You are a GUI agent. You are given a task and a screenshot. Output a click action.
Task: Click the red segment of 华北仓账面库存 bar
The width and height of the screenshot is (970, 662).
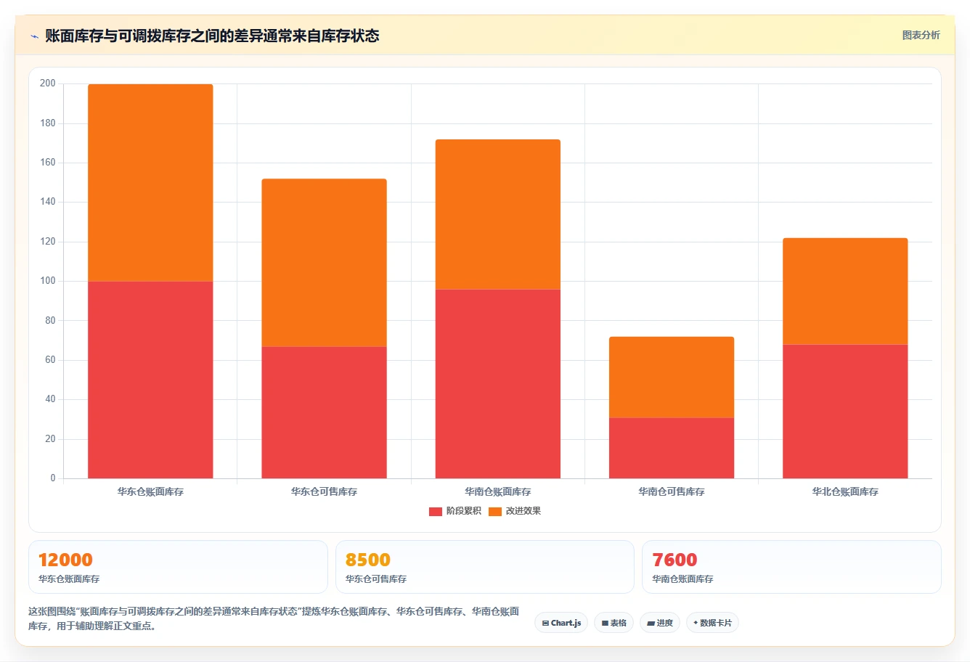click(x=845, y=412)
